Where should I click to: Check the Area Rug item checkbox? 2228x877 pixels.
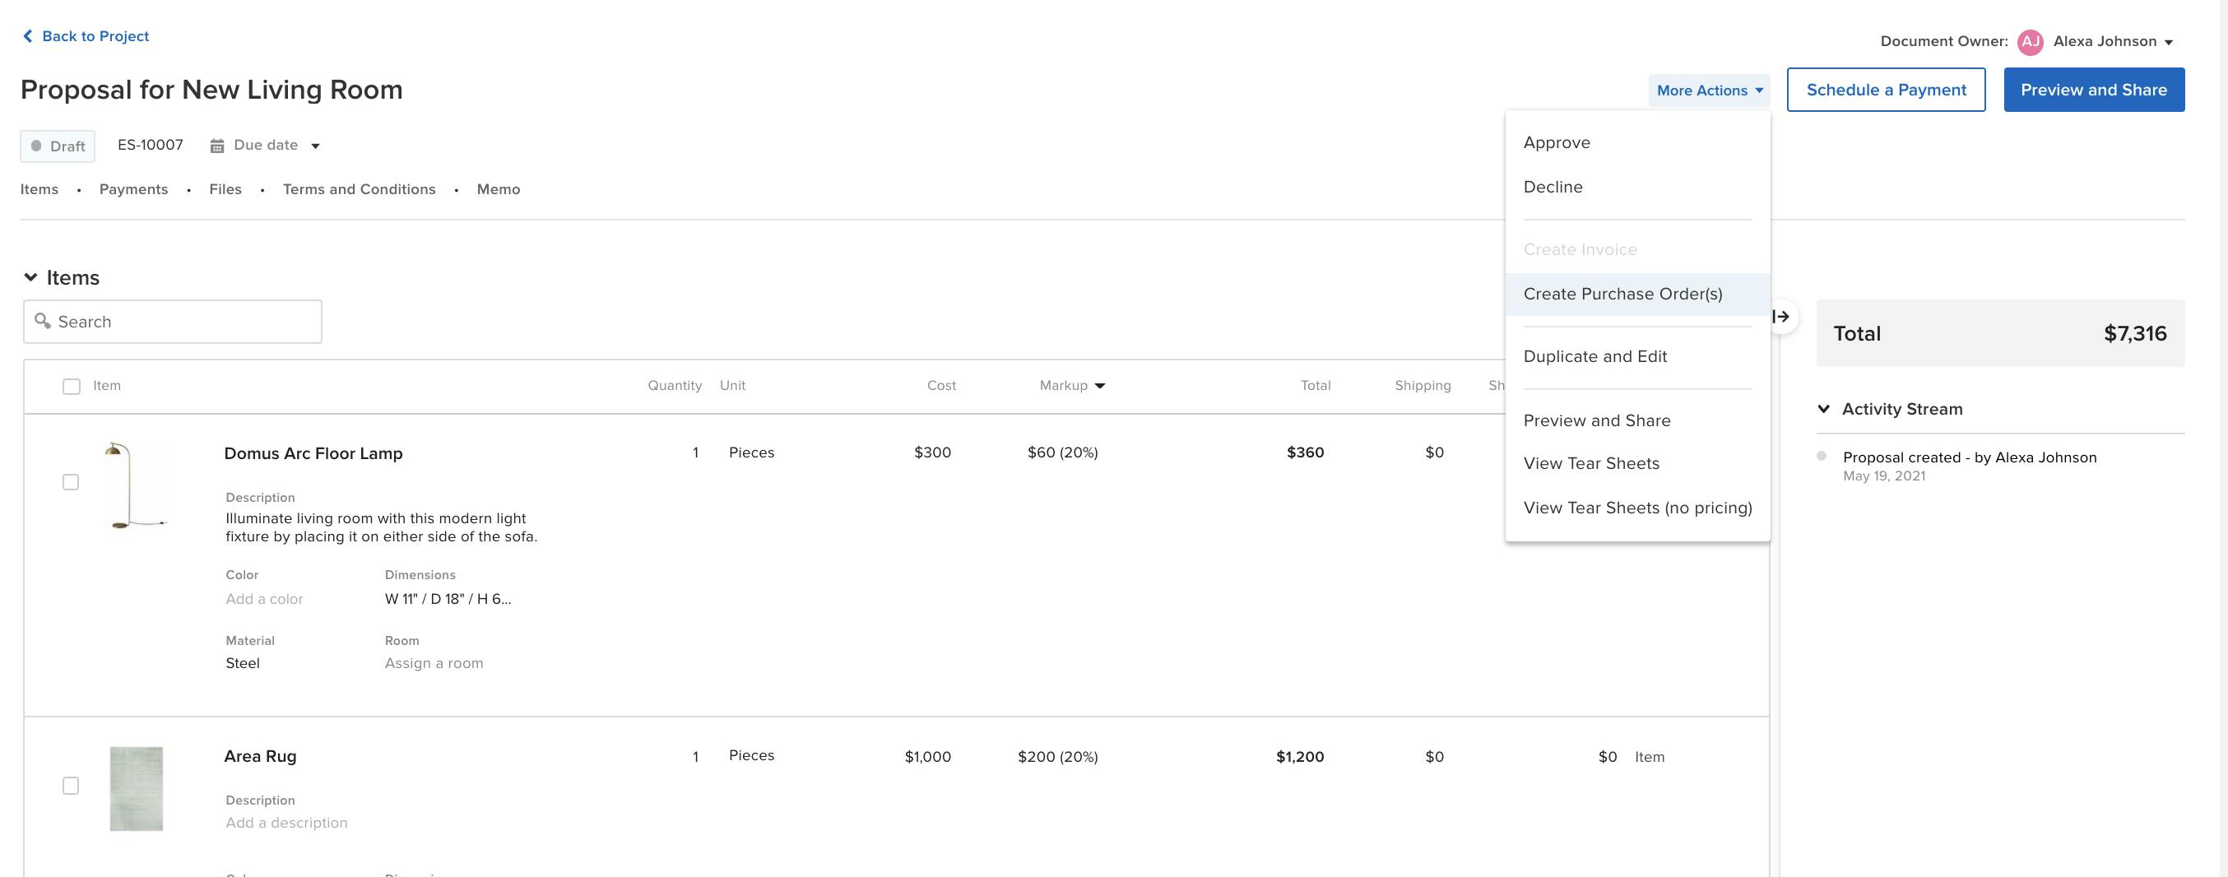[72, 786]
